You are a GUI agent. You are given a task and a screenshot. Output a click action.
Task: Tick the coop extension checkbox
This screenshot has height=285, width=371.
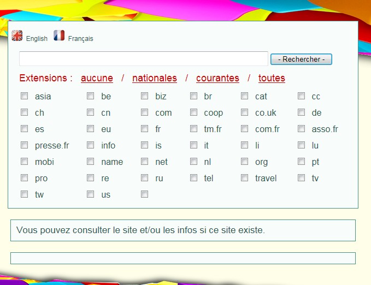click(x=193, y=112)
